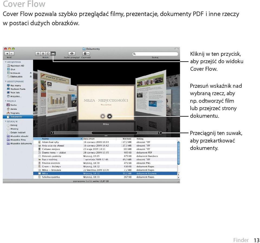Search files from Ostatni tydzień
This screenshot has width=260, height=243.
(x=16, y=132)
